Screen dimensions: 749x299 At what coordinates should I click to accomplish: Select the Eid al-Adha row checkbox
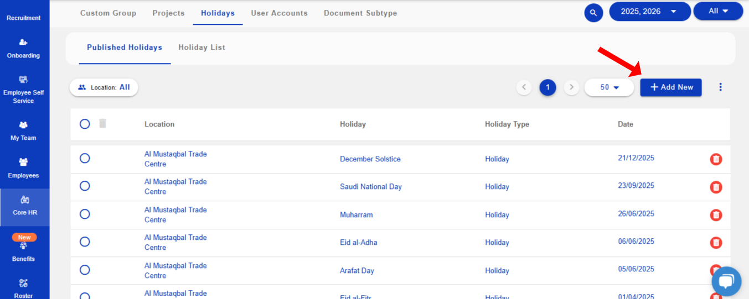[85, 242]
